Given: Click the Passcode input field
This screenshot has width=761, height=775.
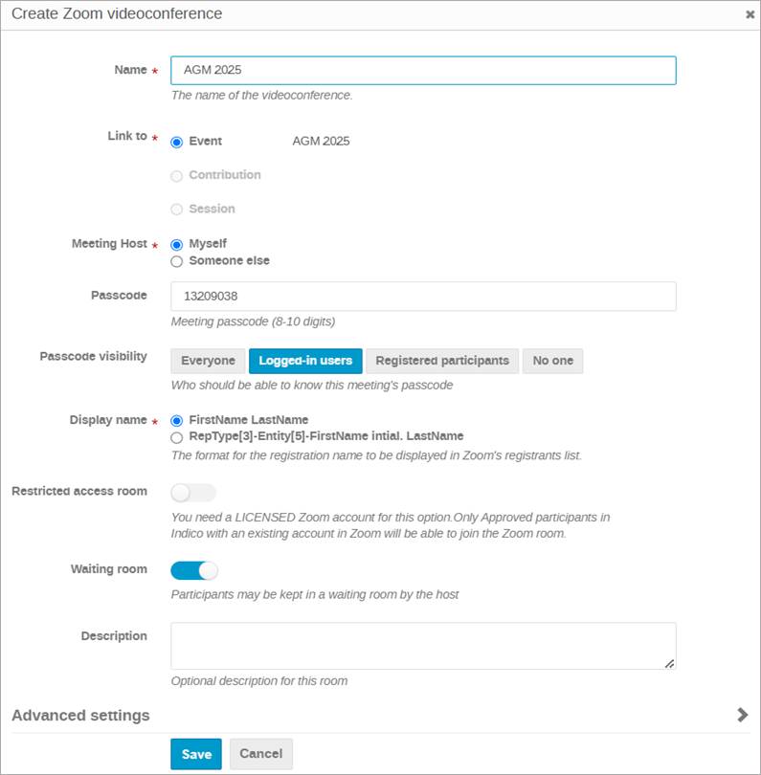Looking at the screenshot, I should coord(423,297).
